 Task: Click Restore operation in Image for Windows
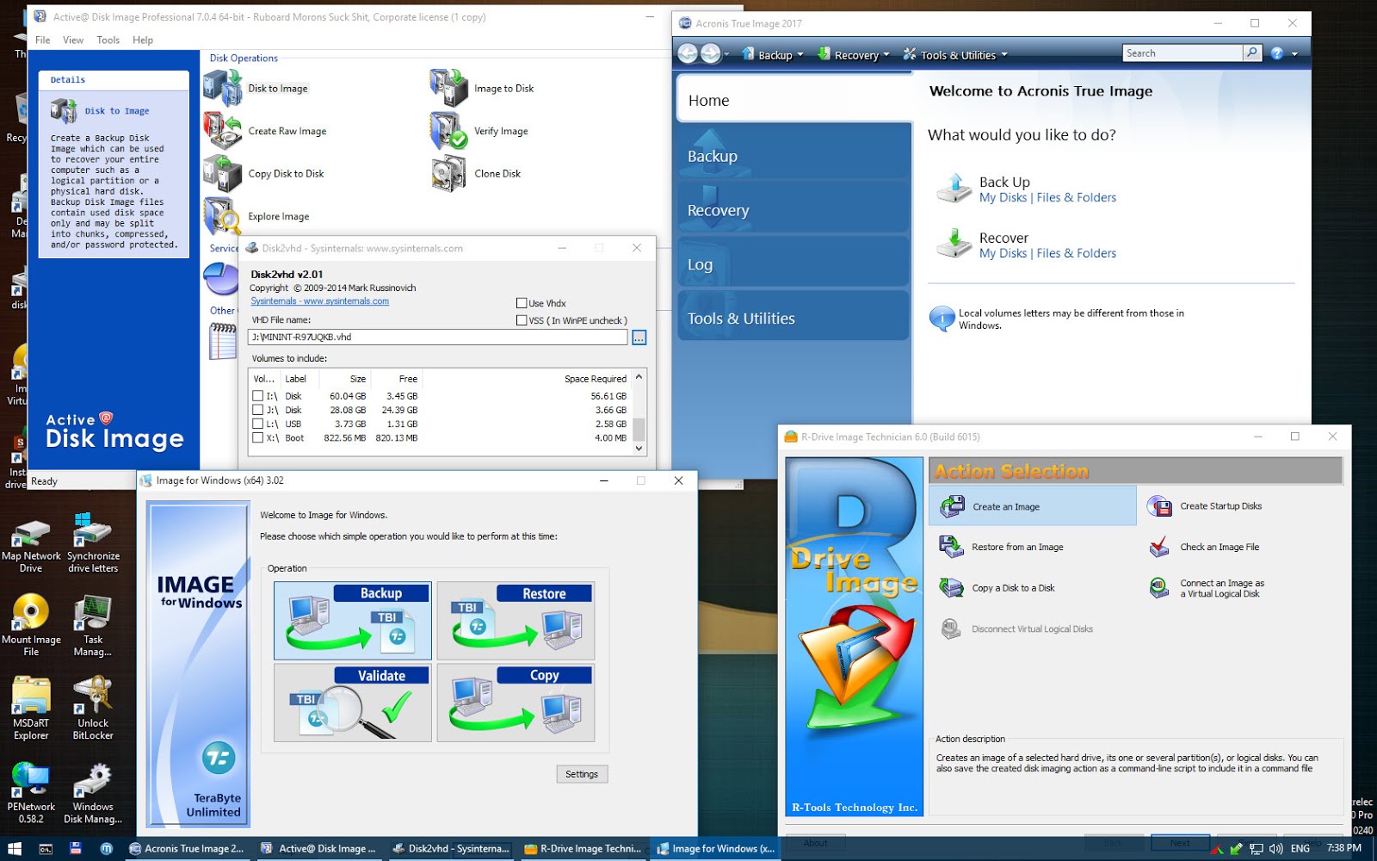click(516, 621)
